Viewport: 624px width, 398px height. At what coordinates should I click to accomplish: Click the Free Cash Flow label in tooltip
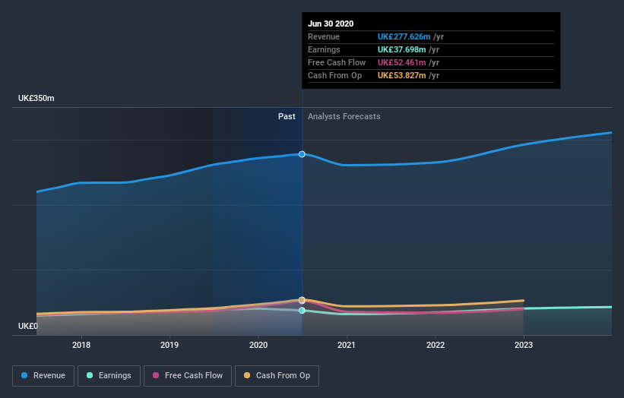coord(337,62)
